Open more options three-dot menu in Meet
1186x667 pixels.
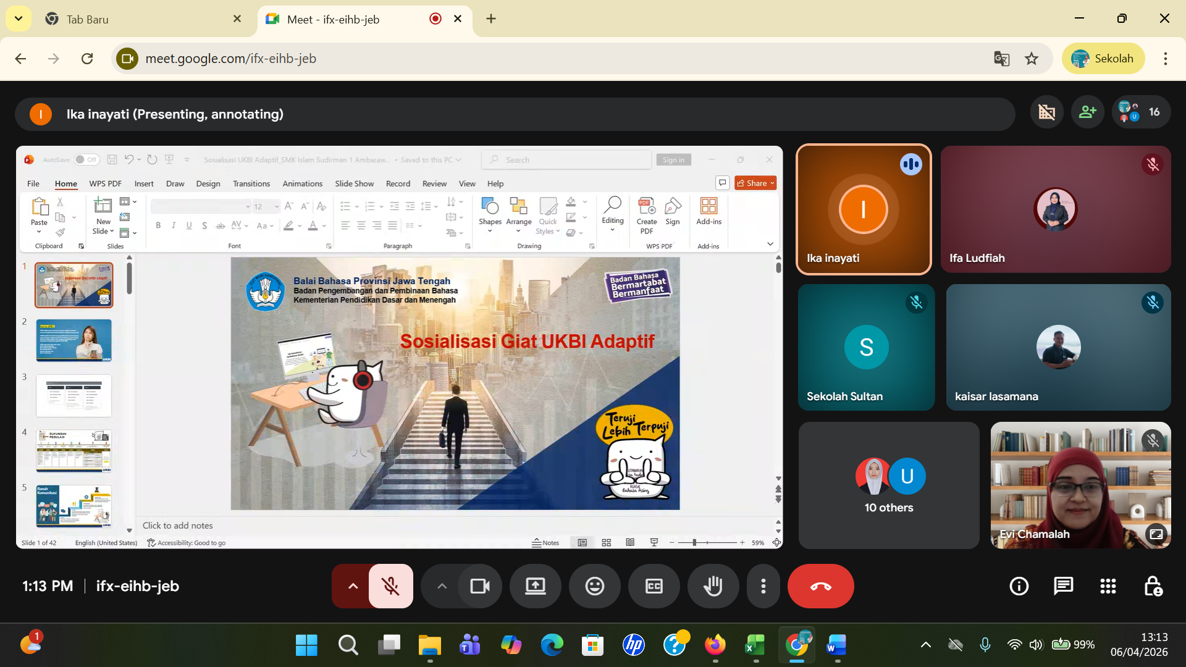click(763, 586)
